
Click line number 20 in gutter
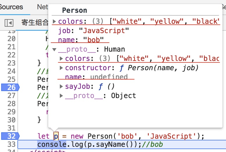click(11, 39)
